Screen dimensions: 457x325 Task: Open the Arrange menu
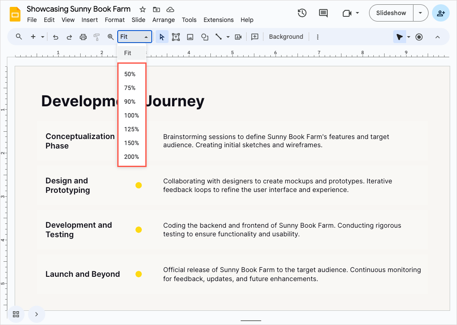click(163, 20)
